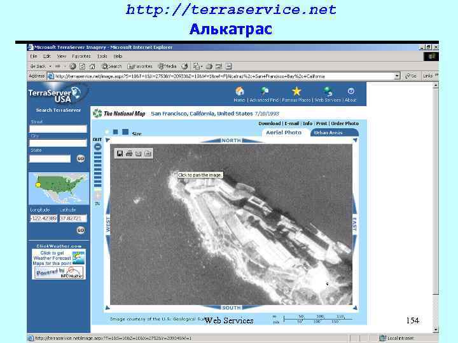Click the zoom OUT minus icon
Screen dimensions: 458x343
pyautogui.click(x=97, y=147)
